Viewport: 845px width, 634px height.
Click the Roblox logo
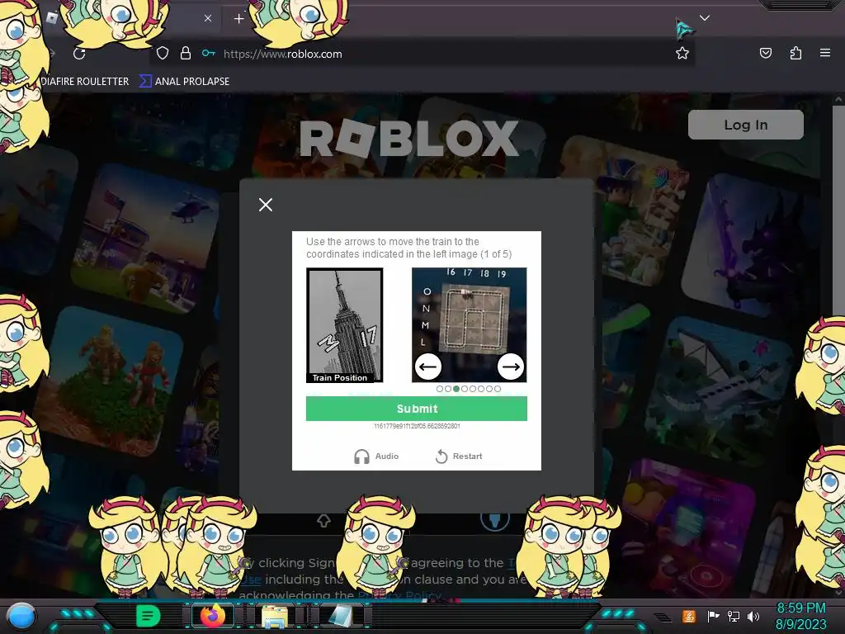tap(409, 139)
